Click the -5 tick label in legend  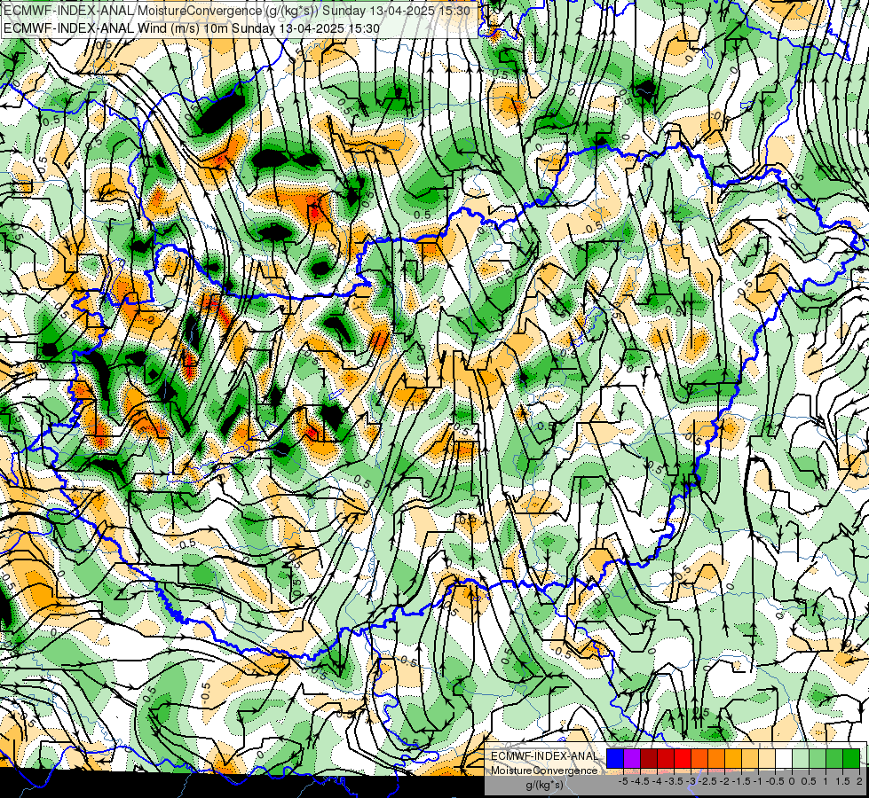(623, 781)
